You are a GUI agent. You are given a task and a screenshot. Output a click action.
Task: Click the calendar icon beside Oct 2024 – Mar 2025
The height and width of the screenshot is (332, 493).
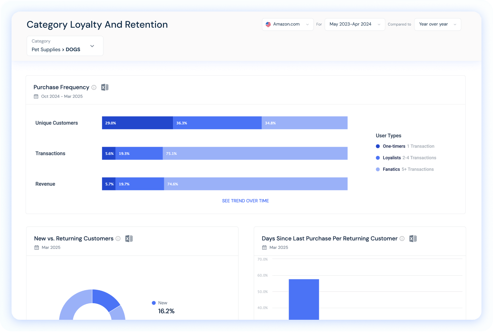(x=35, y=96)
